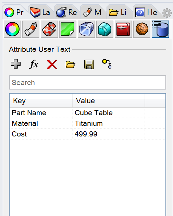The height and width of the screenshot is (216, 173).
Task: Open the Edge Softening blue cube icon
Action: pyautogui.click(x=86, y=29)
